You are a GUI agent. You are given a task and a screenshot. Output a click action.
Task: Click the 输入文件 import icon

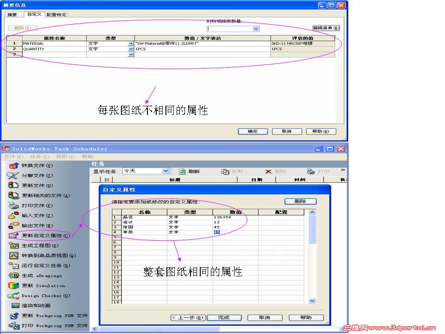pos(13,215)
